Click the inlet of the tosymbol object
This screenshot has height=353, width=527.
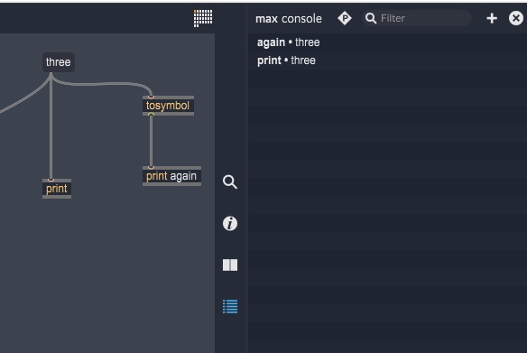tap(152, 98)
